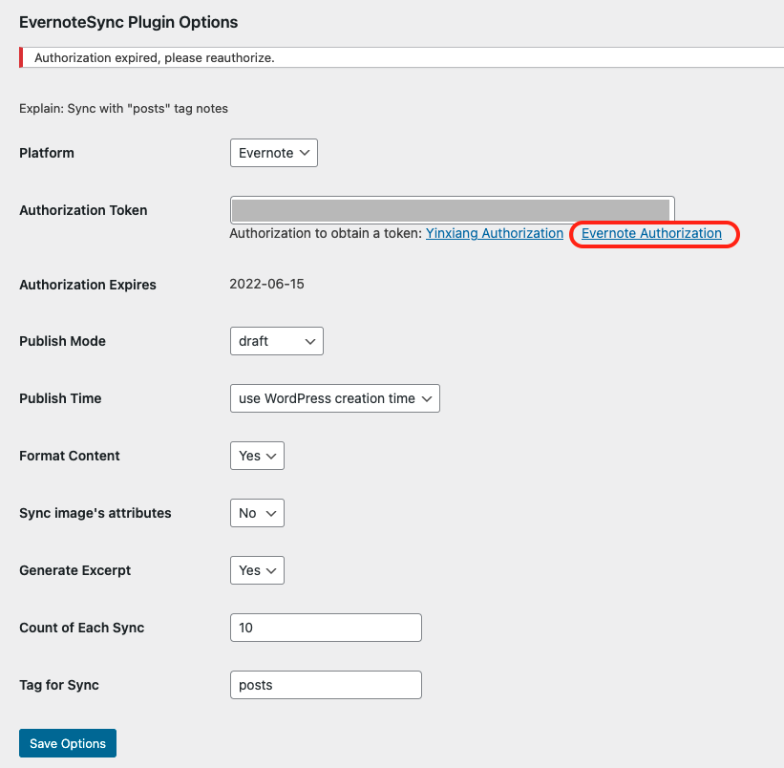The width and height of the screenshot is (784, 768).
Task: Open the Platform dropdown showing Evernote
Action: pyautogui.click(x=273, y=153)
